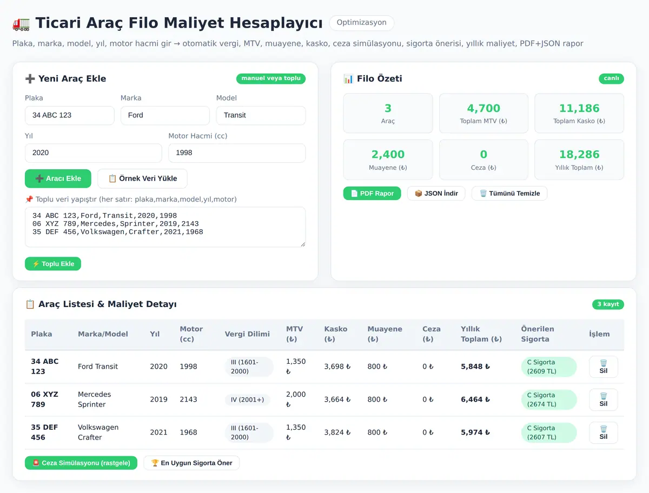Click the 'manuel veya toplu' badge
649x493 pixels.
(271, 78)
